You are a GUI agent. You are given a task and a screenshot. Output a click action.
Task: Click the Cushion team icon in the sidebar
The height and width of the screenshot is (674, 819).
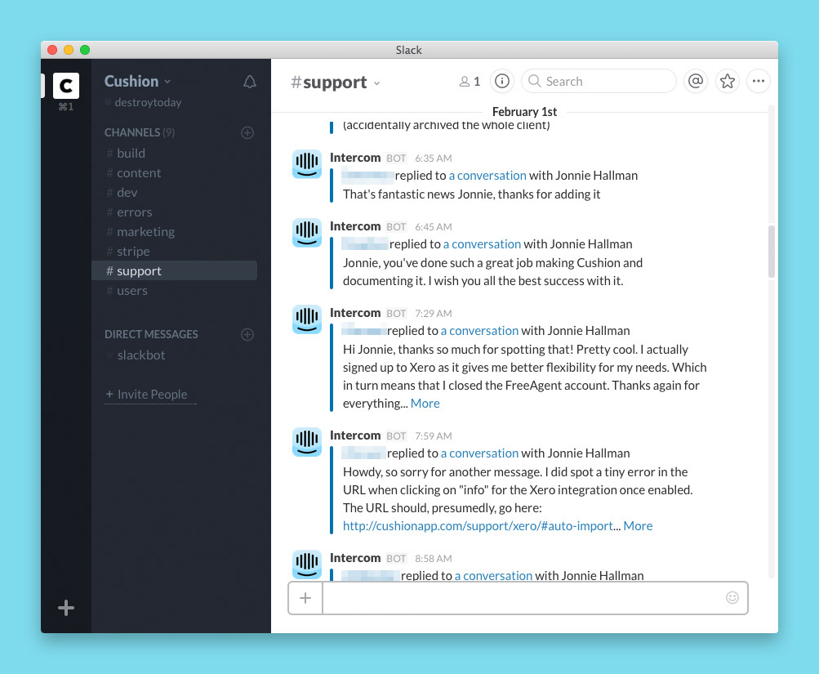click(x=66, y=86)
